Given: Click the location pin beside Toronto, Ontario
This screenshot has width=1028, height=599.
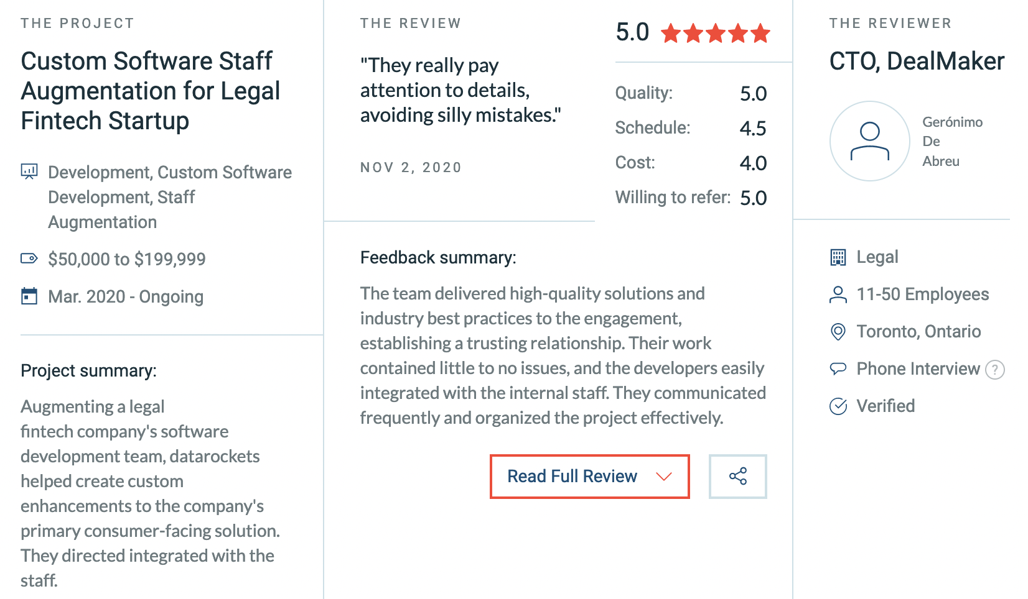Looking at the screenshot, I should click(838, 332).
